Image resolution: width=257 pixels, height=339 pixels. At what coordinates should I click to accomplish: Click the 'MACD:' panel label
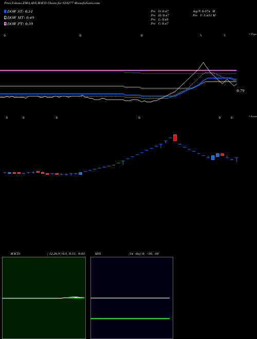[x=15, y=254]
